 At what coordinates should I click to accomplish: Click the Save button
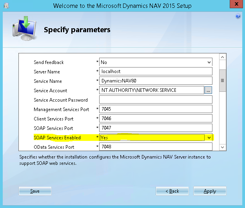click(35, 191)
